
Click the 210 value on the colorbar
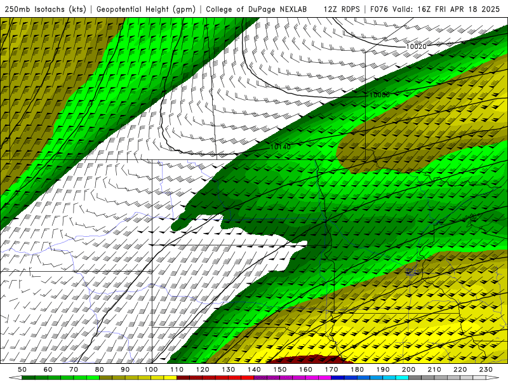click(x=435, y=370)
